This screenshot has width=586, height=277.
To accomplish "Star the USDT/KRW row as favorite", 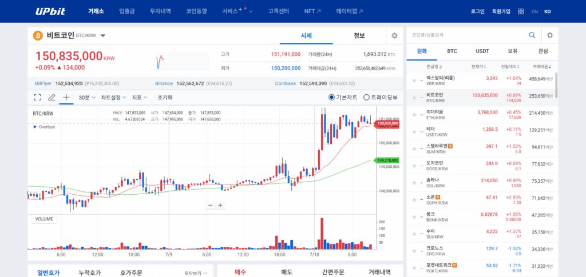I will [414, 131].
